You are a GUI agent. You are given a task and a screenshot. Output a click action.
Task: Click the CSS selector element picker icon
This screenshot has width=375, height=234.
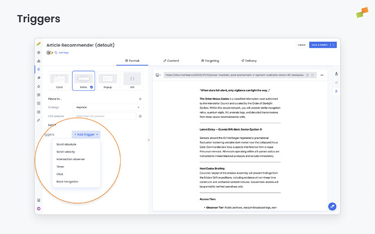(140, 116)
